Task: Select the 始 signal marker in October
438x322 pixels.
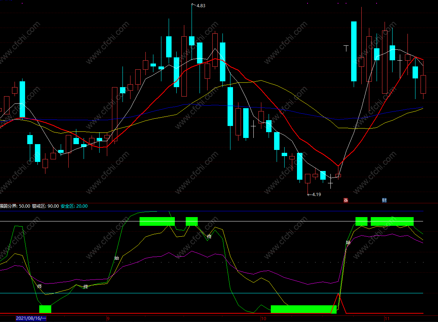Action: pos(348,242)
